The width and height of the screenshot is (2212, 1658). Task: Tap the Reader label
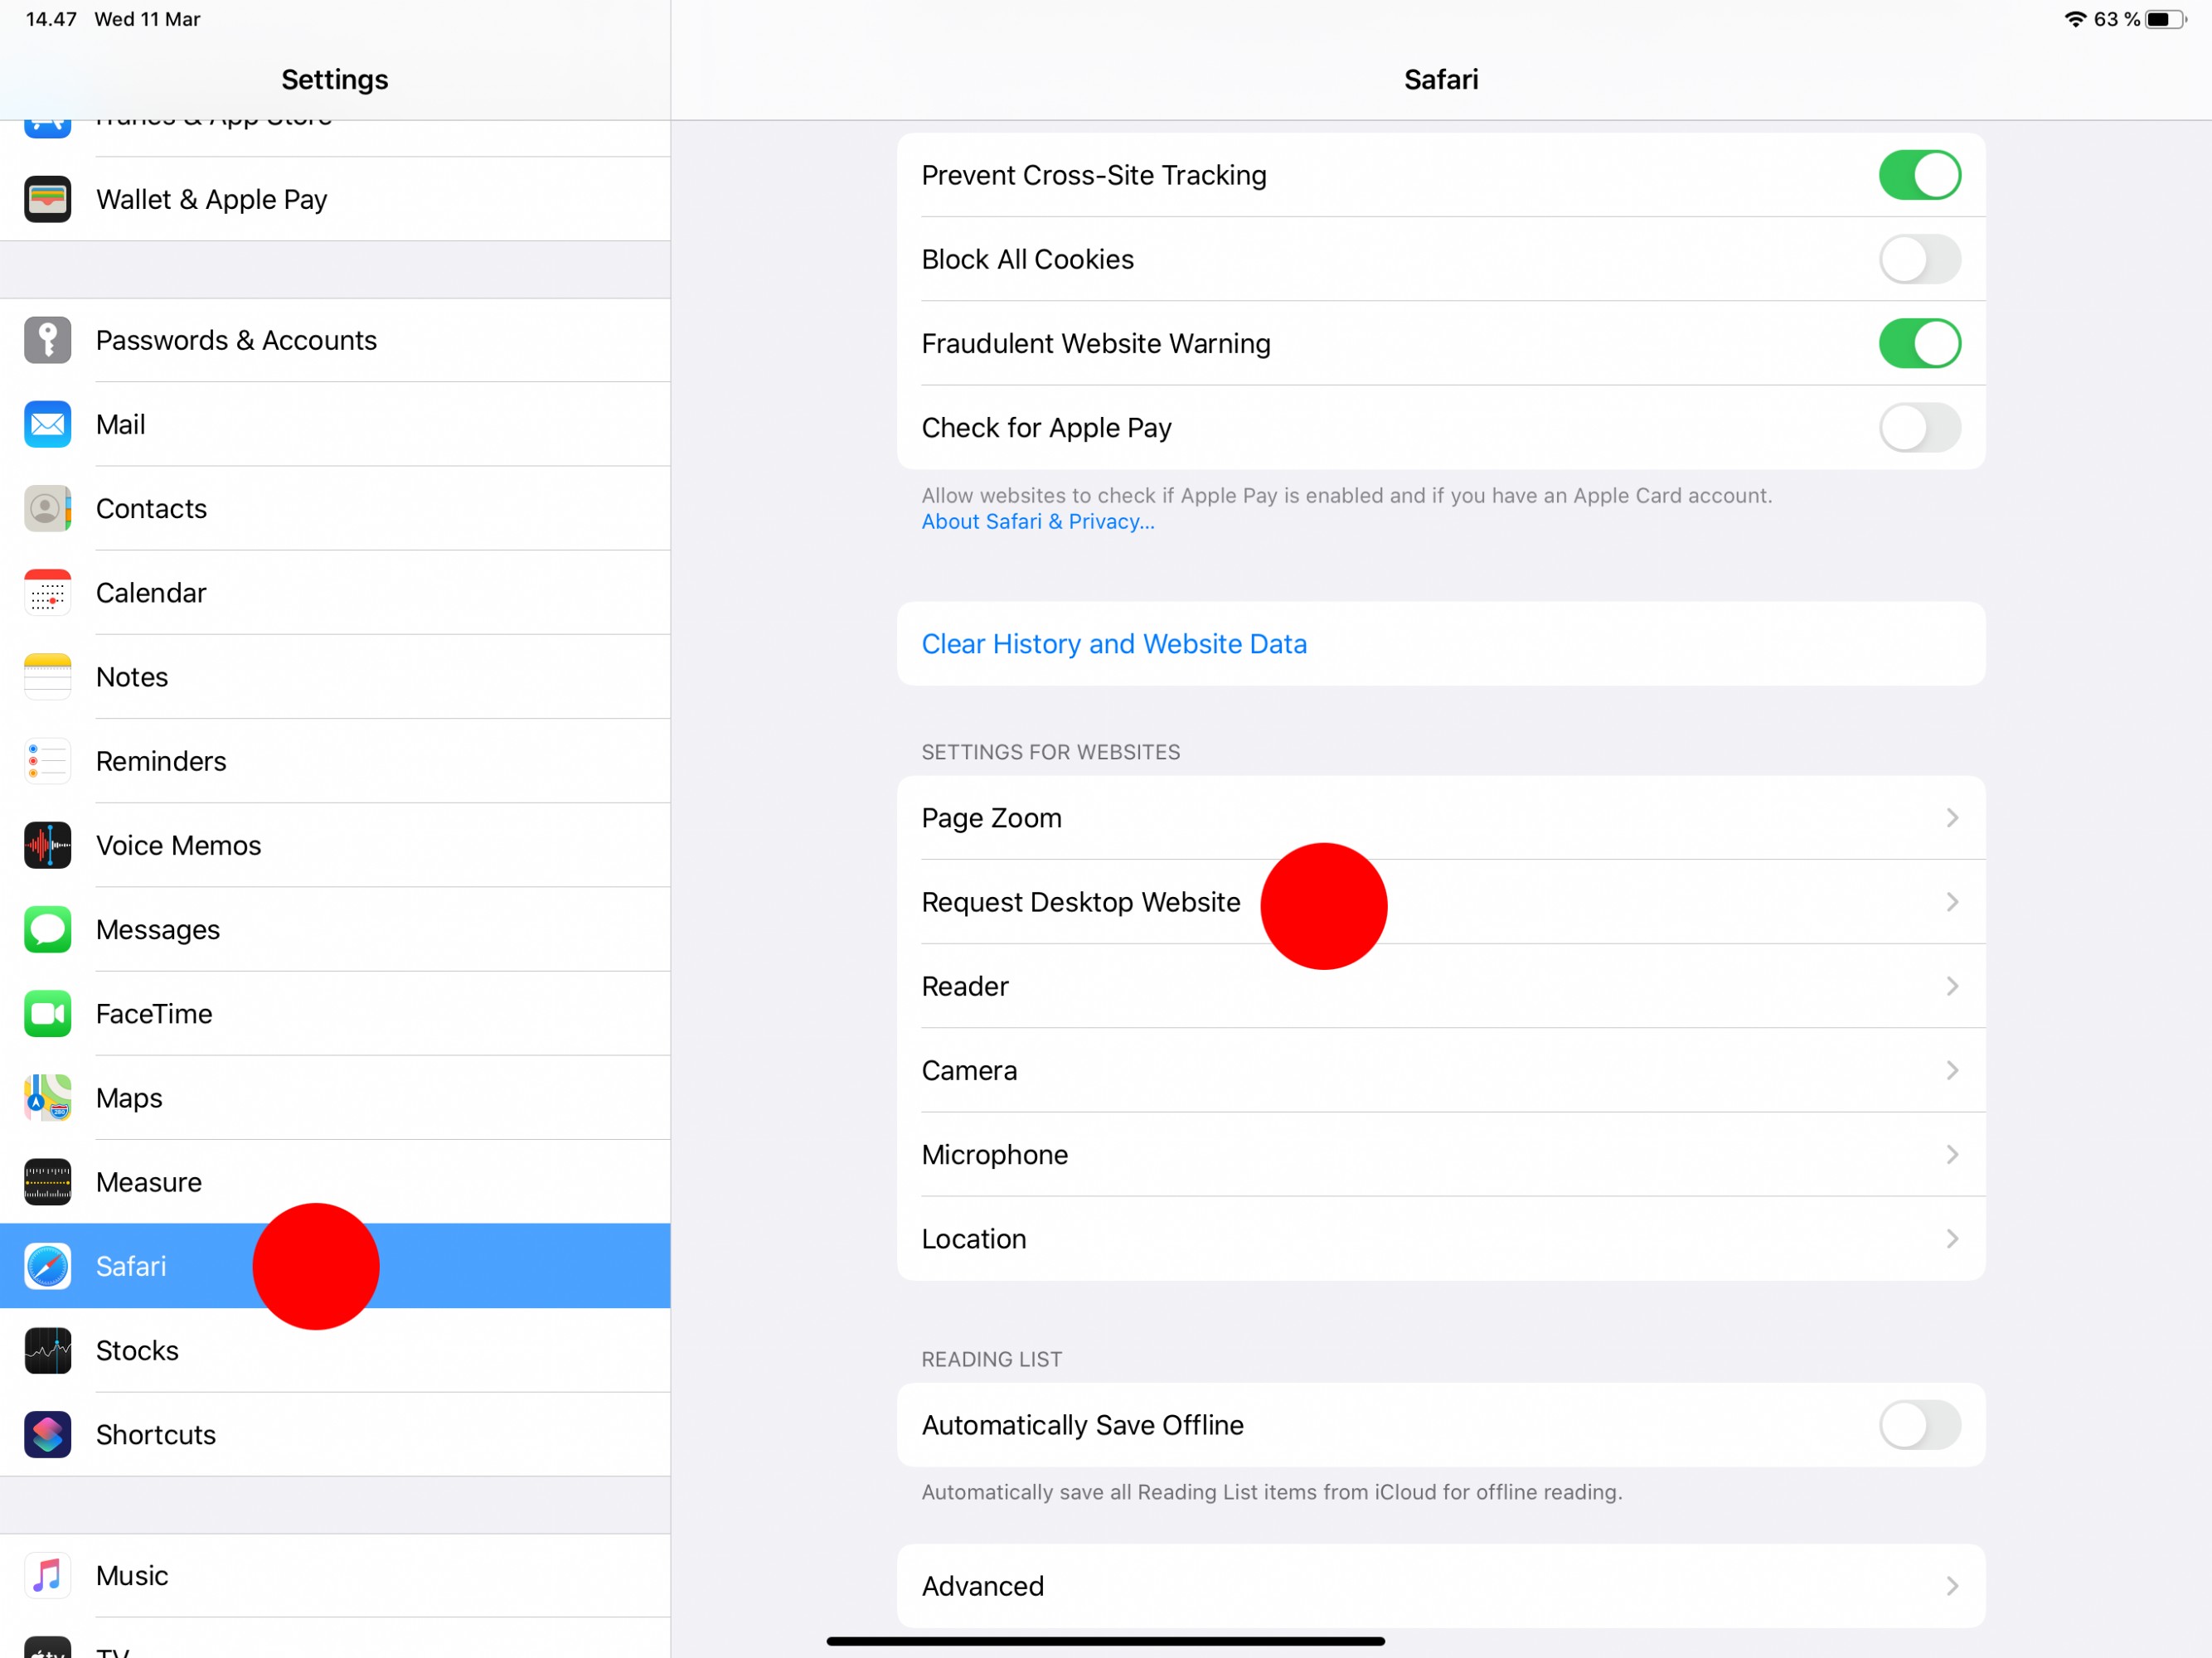pos(964,986)
